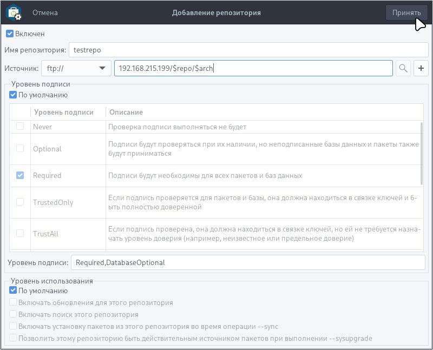This screenshot has width=433, height=350.
Task: Enable the TrustedOnly signature level
Action: (x=19, y=202)
